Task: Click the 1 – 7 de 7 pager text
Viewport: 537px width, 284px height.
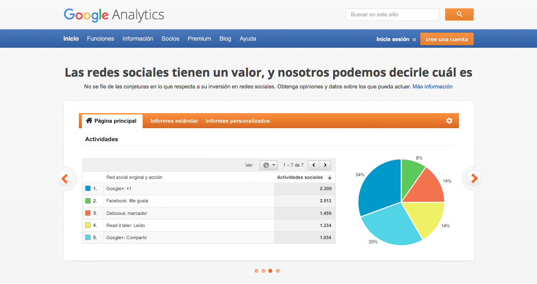Action: [293, 165]
